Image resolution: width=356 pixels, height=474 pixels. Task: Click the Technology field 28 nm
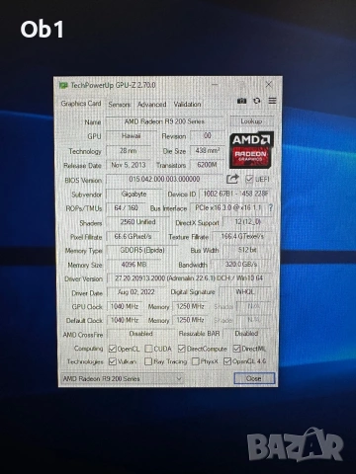pyautogui.click(x=129, y=151)
